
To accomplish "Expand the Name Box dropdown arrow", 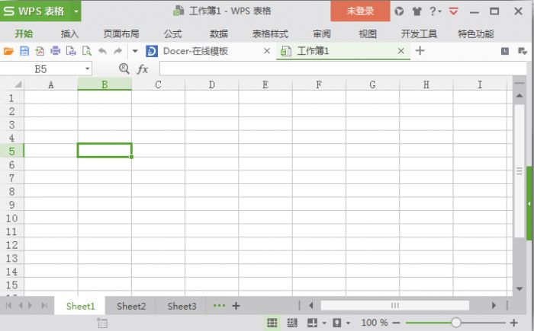I will click(88, 69).
